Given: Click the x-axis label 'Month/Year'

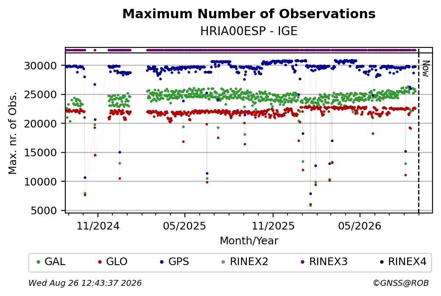Looking at the screenshot, I should (249, 241).
